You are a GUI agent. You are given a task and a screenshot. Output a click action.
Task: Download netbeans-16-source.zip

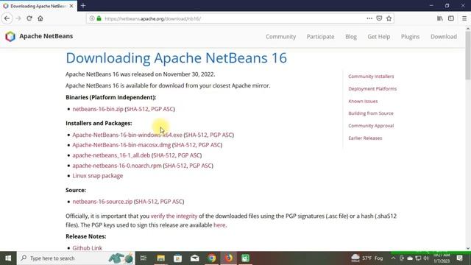102,202
